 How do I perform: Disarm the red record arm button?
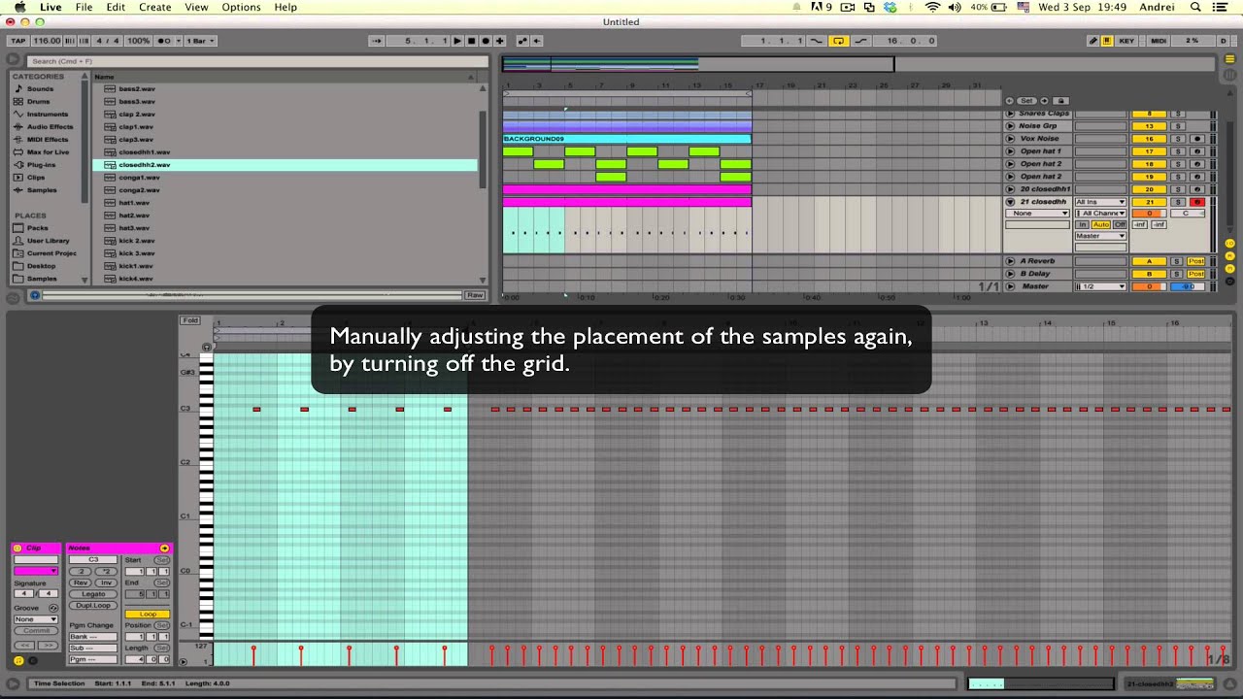click(x=1197, y=202)
